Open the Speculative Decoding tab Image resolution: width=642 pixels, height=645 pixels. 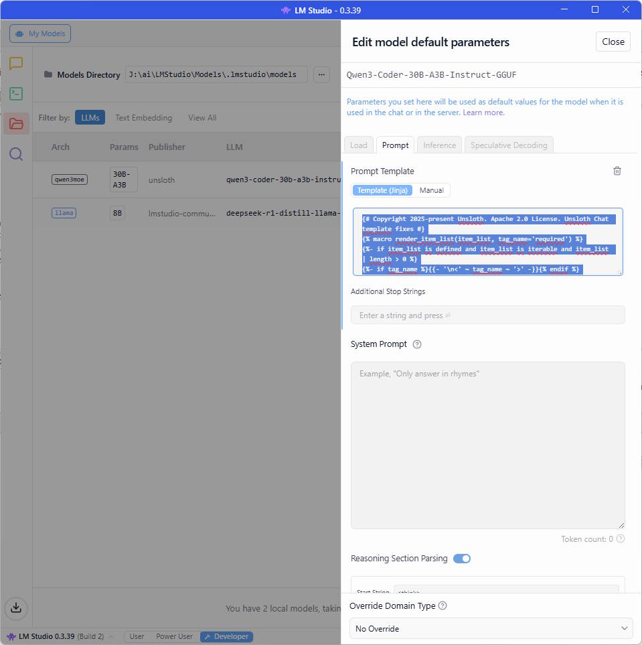click(x=509, y=145)
